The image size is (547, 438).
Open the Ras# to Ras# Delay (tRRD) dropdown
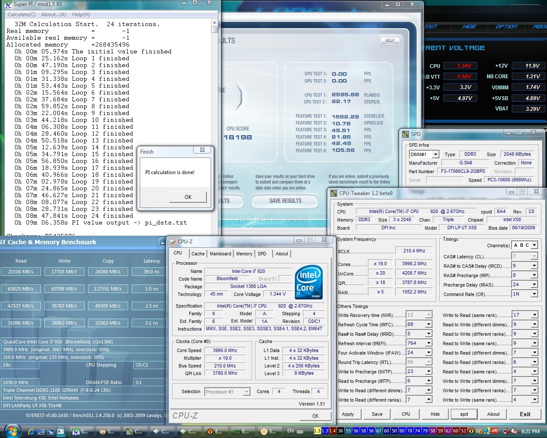tap(429, 334)
